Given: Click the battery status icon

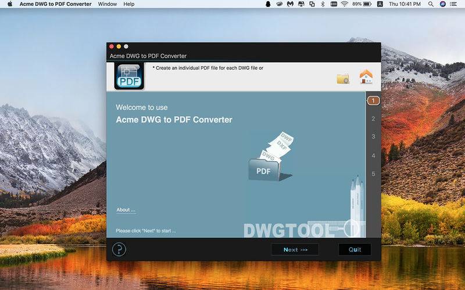Looking at the screenshot, I should [x=367, y=4].
